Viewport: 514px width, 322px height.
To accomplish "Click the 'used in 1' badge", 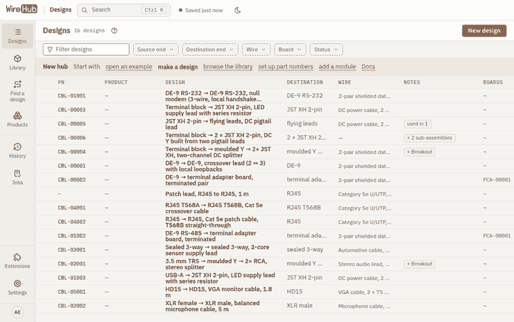I will (417, 124).
